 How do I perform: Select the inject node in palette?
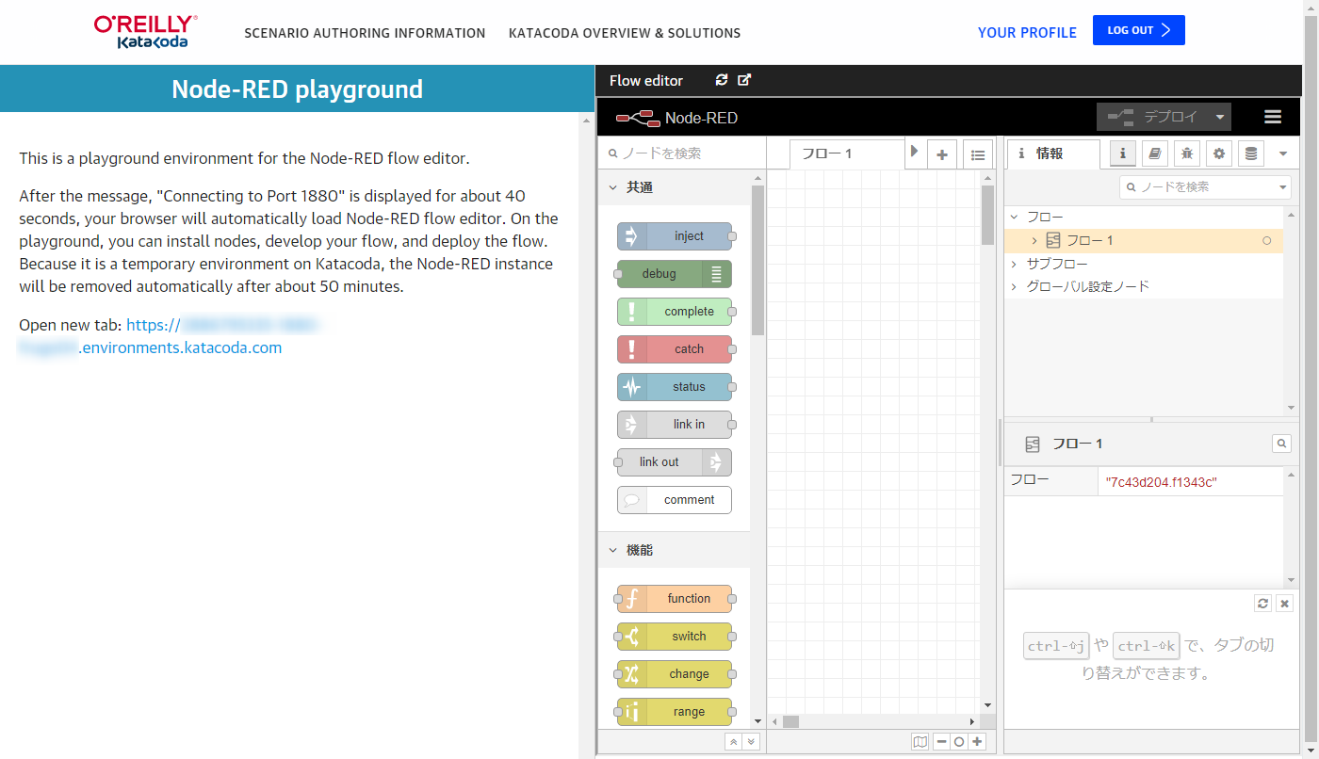point(675,236)
